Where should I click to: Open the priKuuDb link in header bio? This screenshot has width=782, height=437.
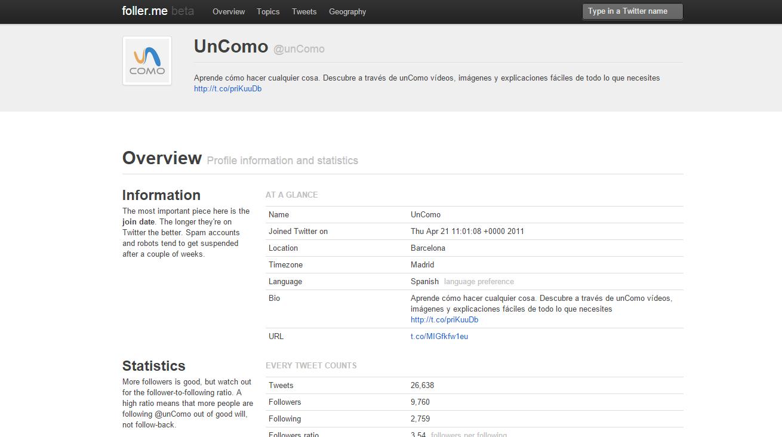(x=227, y=88)
